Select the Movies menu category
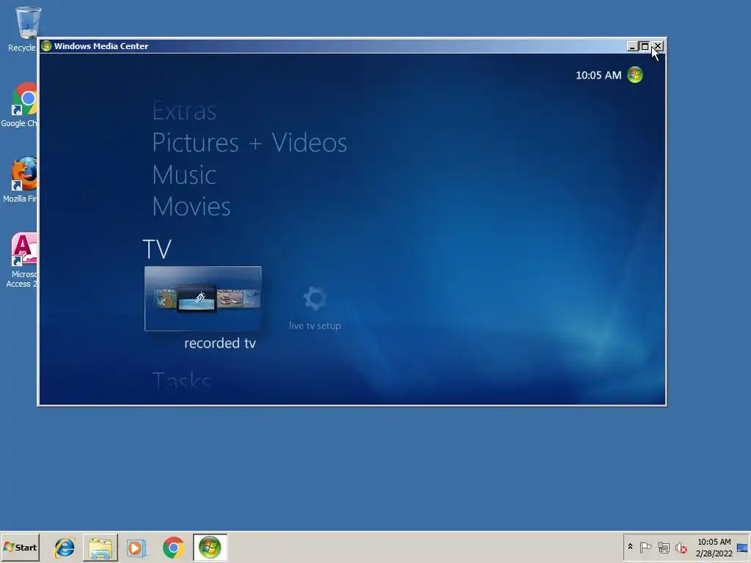 tap(191, 206)
